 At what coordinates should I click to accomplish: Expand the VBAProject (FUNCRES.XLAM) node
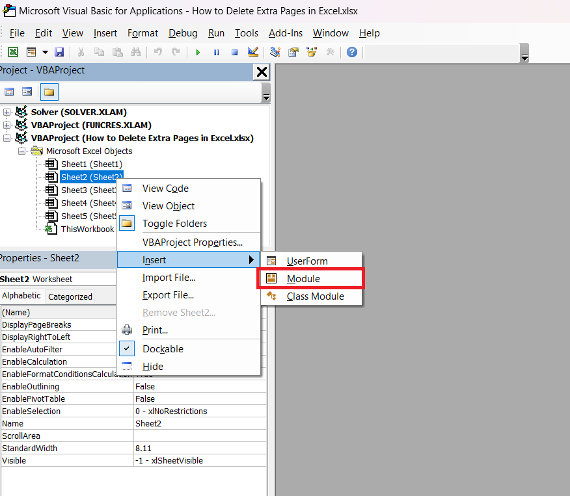pyautogui.click(x=7, y=125)
